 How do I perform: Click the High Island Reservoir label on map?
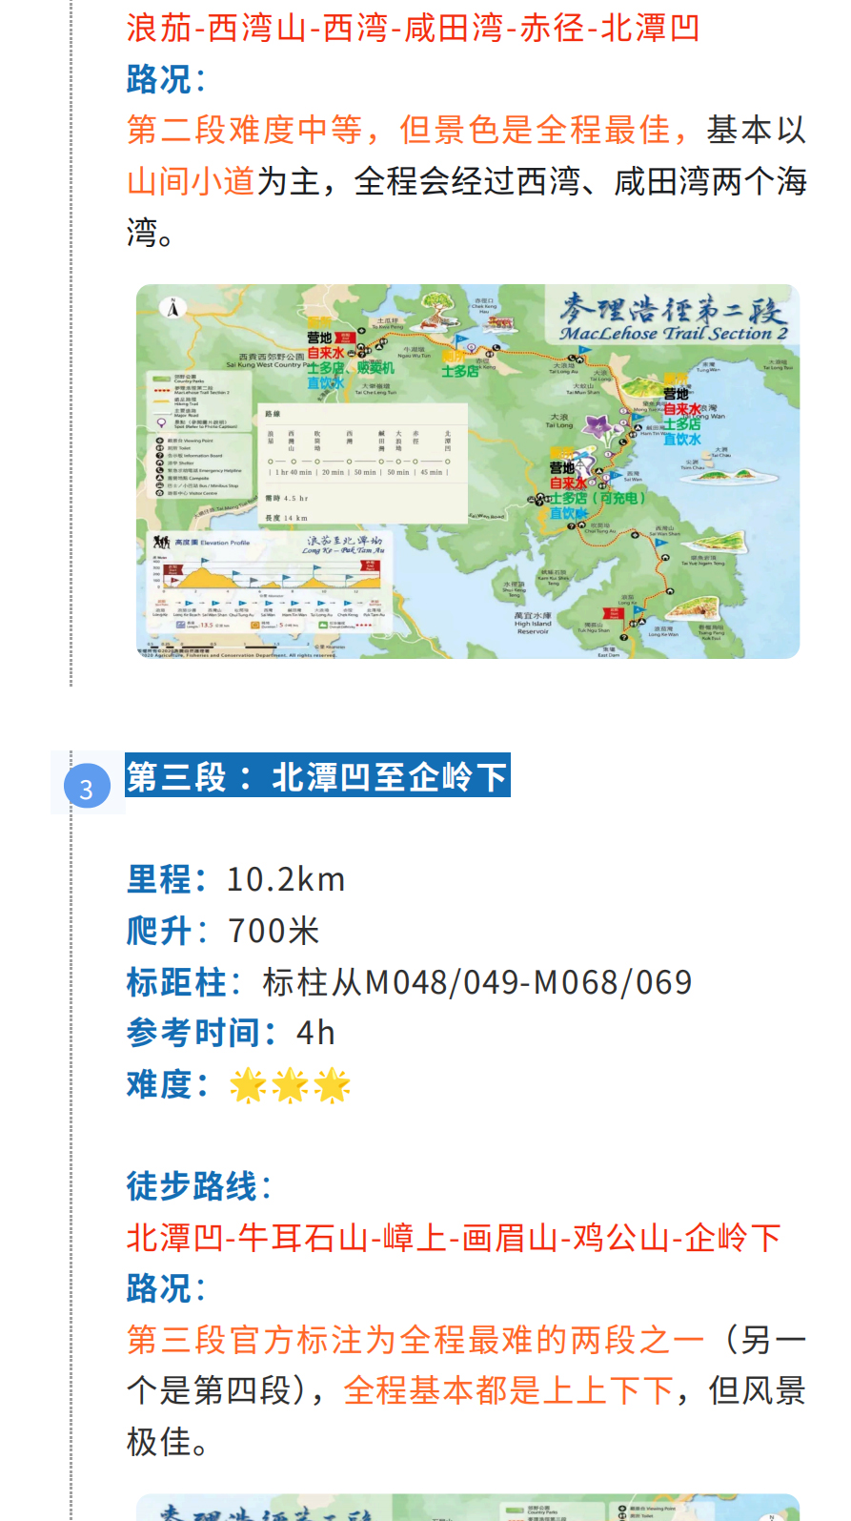[533, 624]
